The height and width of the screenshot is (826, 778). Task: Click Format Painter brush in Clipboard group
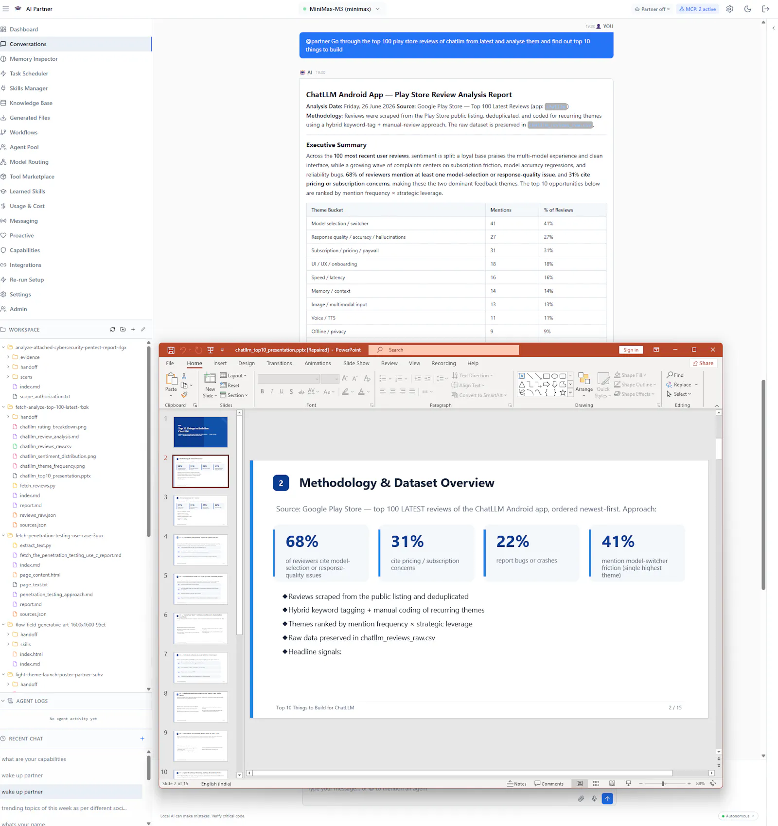184,395
